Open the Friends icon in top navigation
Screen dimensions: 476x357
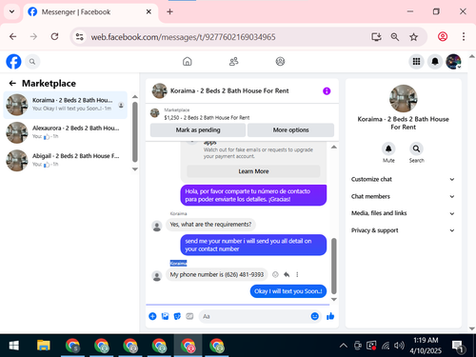click(x=234, y=61)
